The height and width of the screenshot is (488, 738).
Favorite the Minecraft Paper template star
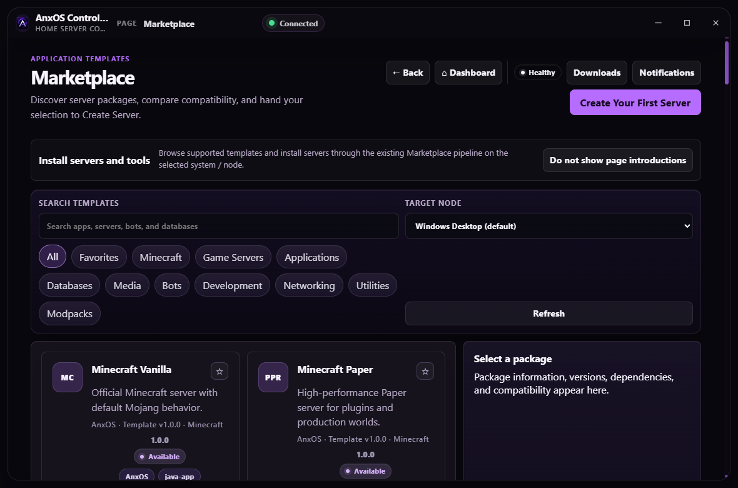coord(425,371)
